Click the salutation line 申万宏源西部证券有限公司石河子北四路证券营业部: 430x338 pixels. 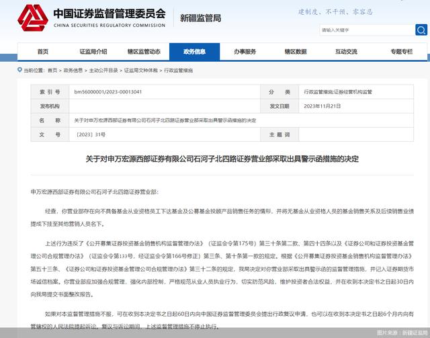coord(95,192)
